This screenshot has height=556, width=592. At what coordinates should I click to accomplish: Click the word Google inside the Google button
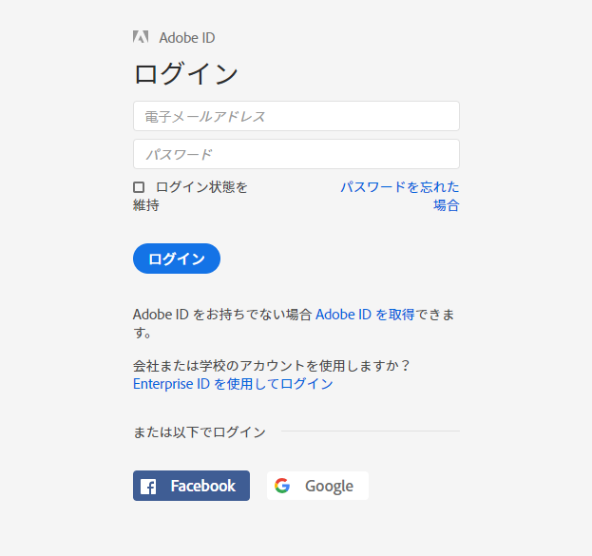(x=329, y=487)
